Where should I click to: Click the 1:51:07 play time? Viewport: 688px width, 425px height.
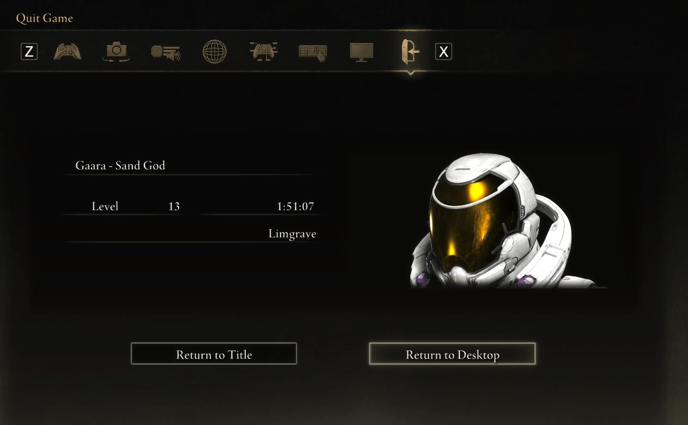click(x=296, y=207)
